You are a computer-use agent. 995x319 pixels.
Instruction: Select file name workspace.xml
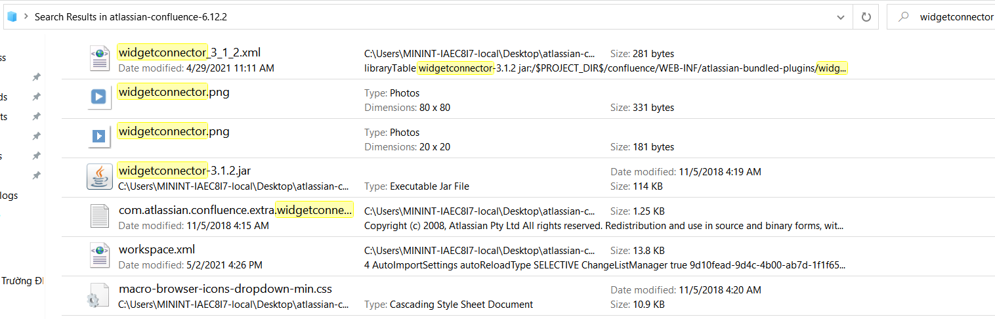point(157,249)
